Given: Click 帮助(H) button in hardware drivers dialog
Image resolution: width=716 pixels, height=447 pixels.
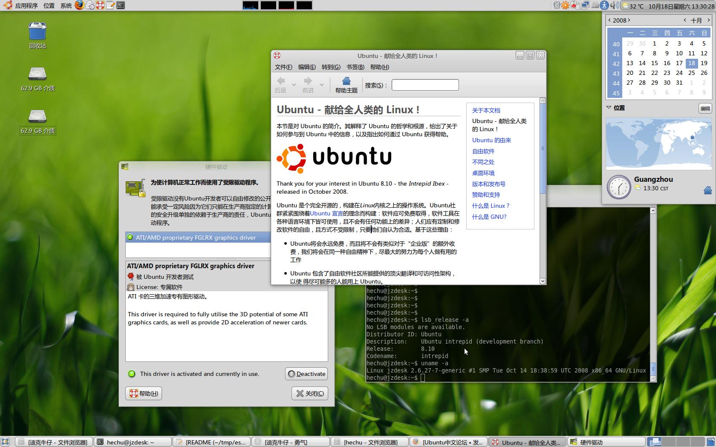Looking at the screenshot, I should (x=144, y=393).
